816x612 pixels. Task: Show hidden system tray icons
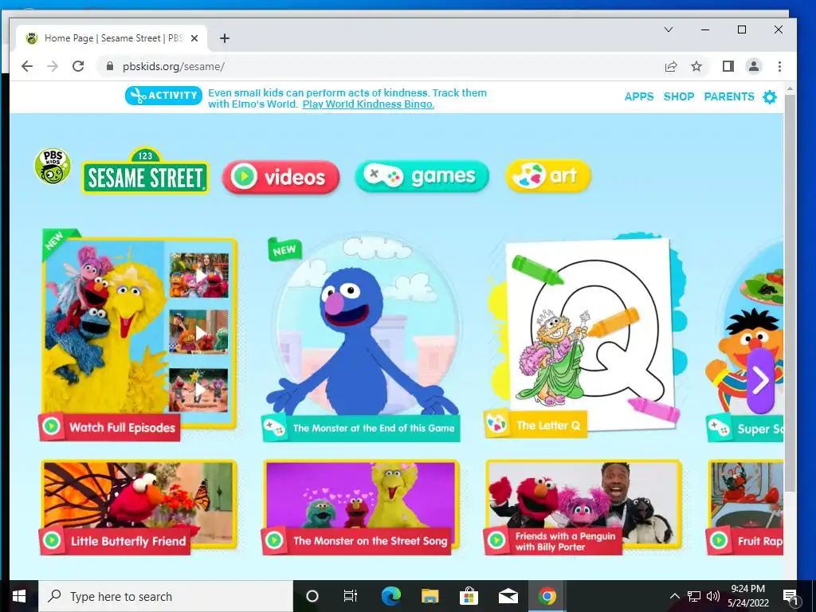pos(674,596)
